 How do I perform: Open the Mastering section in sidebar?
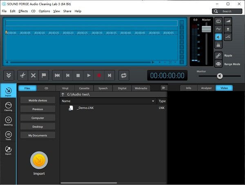pos(8,121)
